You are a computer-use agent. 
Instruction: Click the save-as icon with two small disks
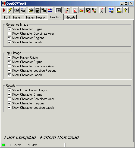tap(44, 10)
